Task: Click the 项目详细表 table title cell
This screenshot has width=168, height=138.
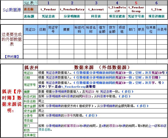Action: coord(156,16)
